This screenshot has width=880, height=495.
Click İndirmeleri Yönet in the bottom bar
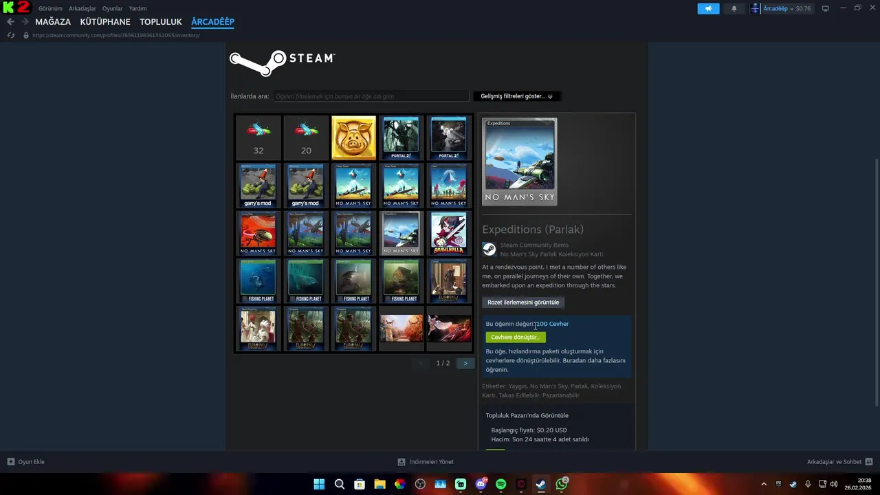432,462
